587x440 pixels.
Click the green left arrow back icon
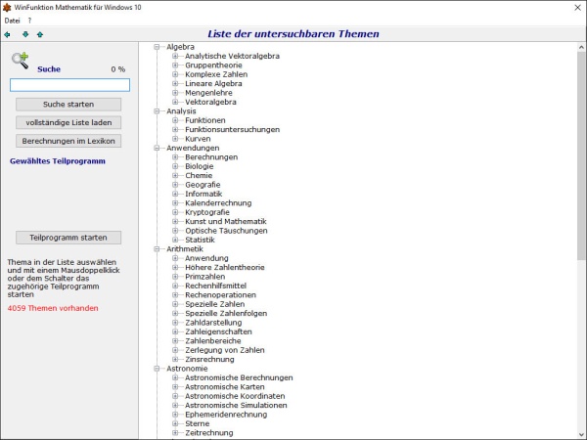coord(7,34)
